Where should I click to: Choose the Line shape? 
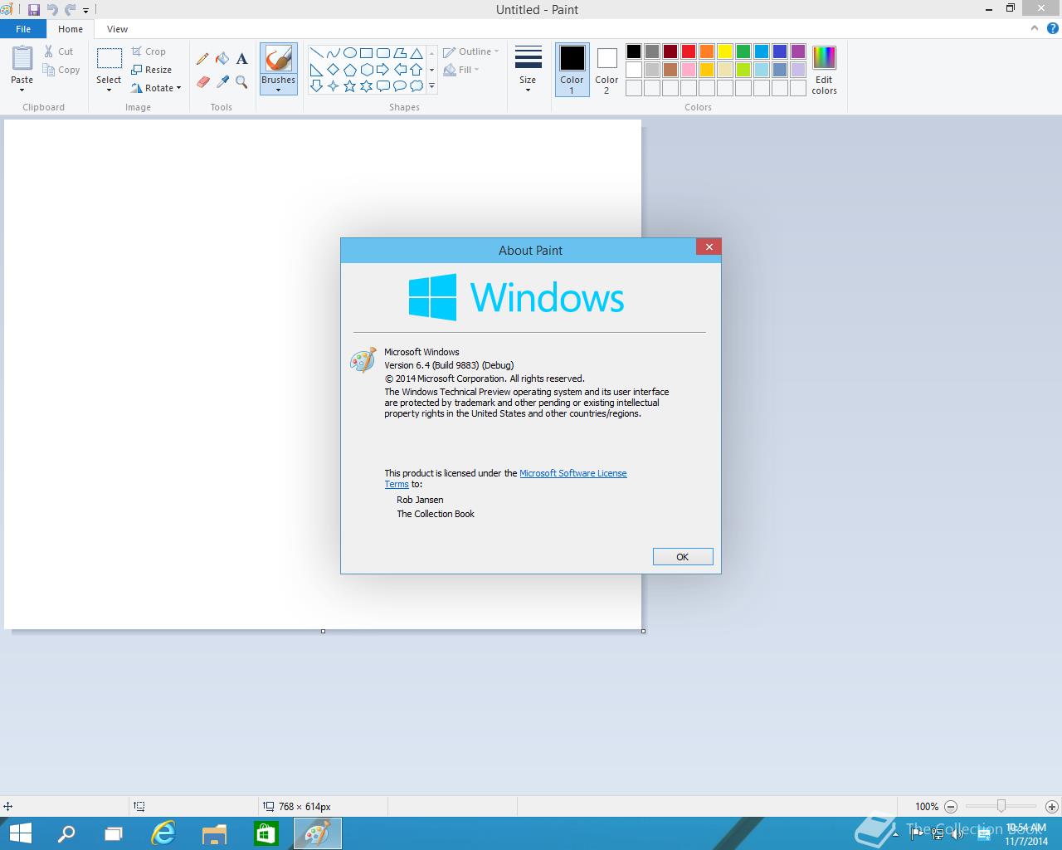(x=316, y=53)
